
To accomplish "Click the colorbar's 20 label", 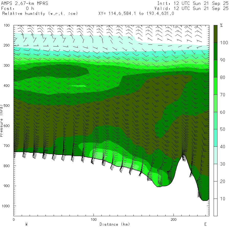I will coord(223,181).
